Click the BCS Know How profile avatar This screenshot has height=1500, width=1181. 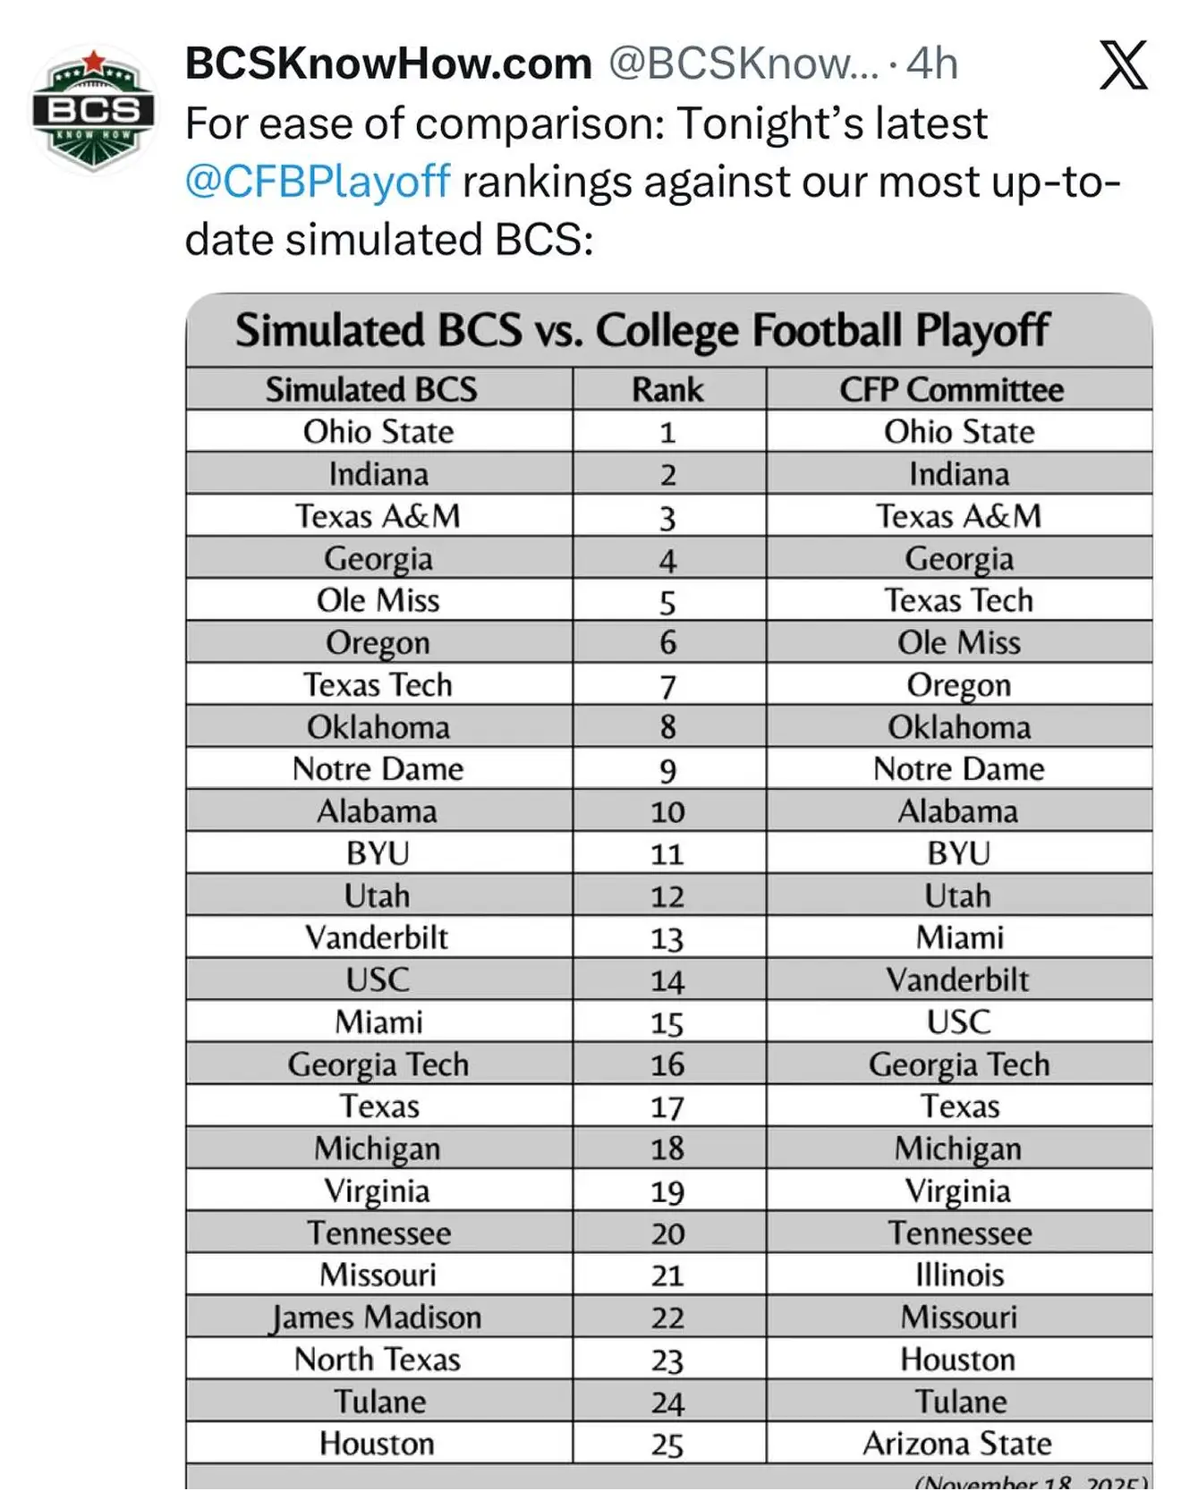(93, 110)
